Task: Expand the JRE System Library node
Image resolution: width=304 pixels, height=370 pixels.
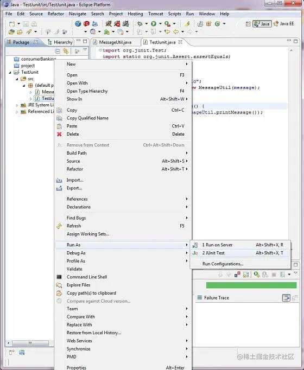Action: pos(17,105)
